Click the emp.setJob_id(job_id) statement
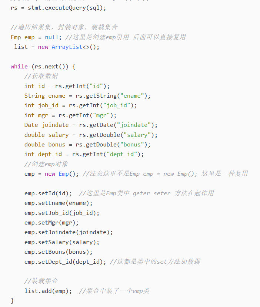This screenshot has height=307, width=260. coord(62,213)
